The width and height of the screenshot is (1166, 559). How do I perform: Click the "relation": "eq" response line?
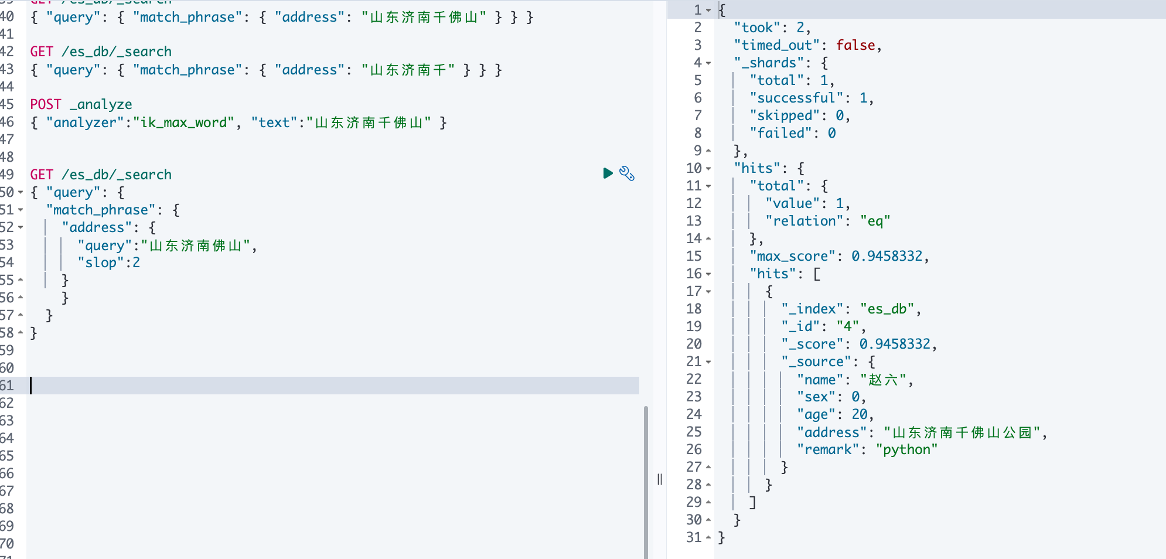pyautogui.click(x=828, y=221)
